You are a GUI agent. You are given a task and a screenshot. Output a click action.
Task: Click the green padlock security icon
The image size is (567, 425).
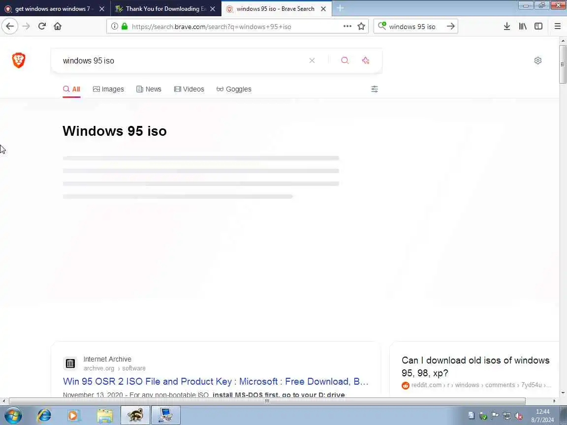(x=125, y=27)
